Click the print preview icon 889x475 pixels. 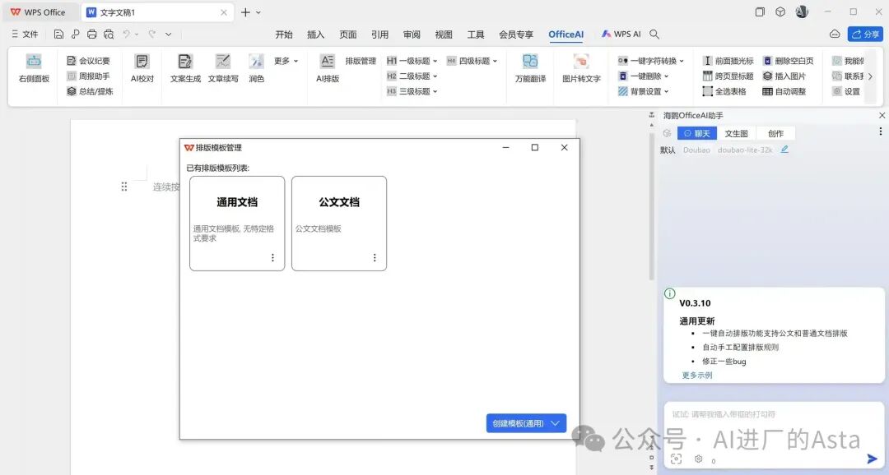click(109, 34)
